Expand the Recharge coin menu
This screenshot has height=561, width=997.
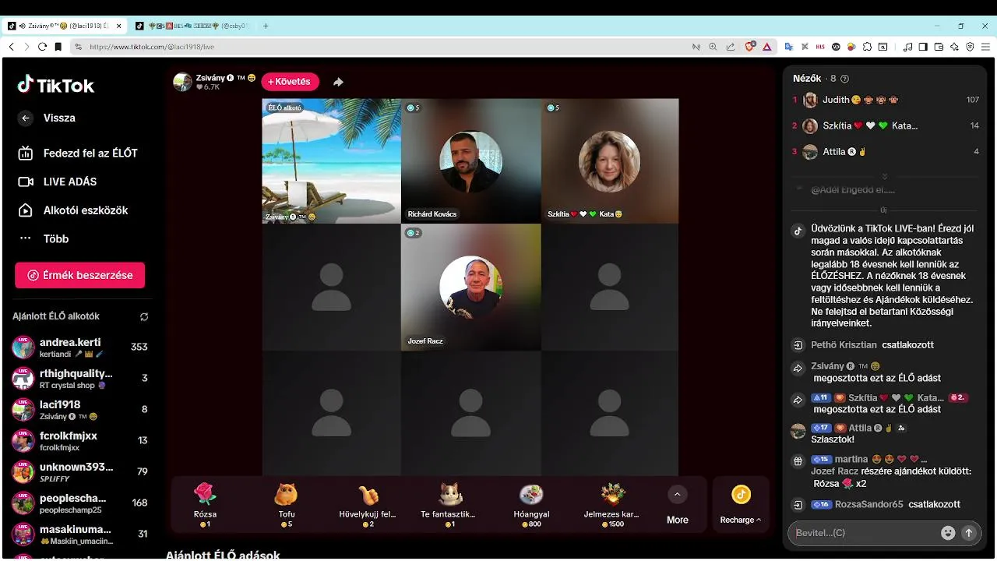click(741, 505)
